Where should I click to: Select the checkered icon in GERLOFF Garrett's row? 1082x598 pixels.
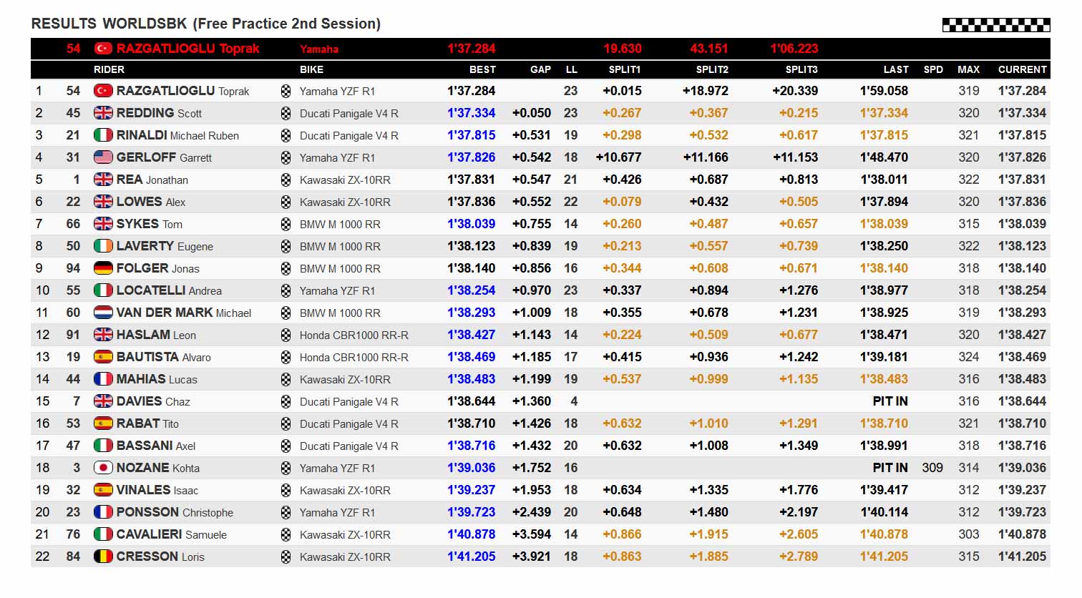click(286, 157)
